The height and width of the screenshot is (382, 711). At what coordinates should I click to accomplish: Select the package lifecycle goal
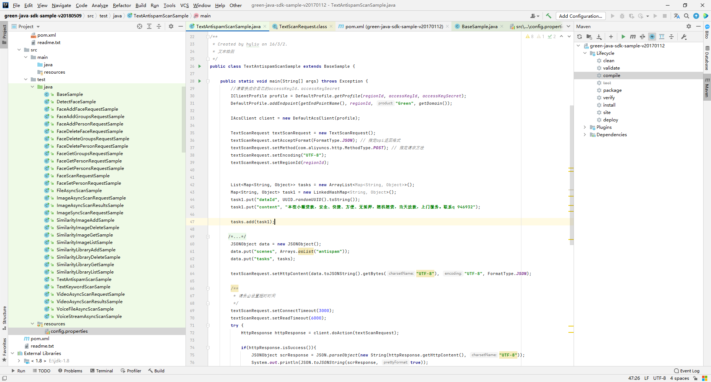click(612, 90)
